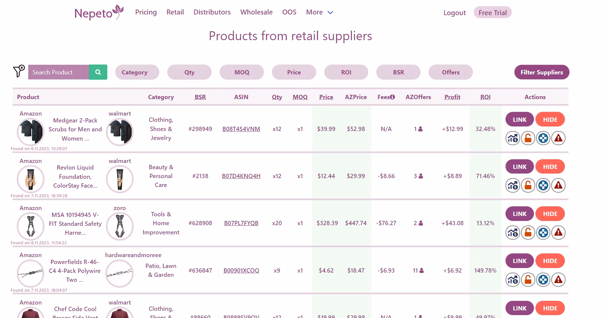Sort by the BSR column header
The image size is (603, 318).
click(x=200, y=97)
